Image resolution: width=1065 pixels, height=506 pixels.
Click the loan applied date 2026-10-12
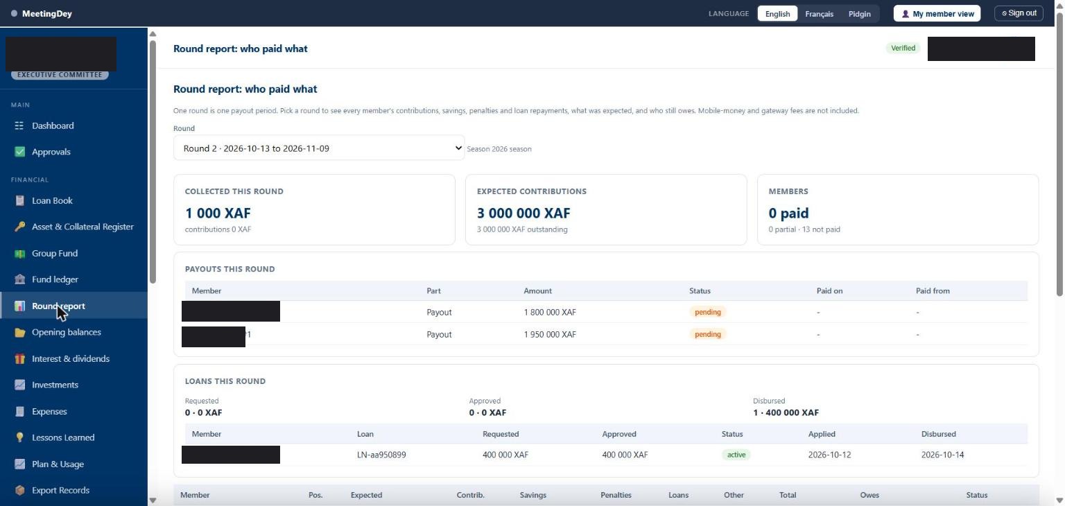(829, 455)
